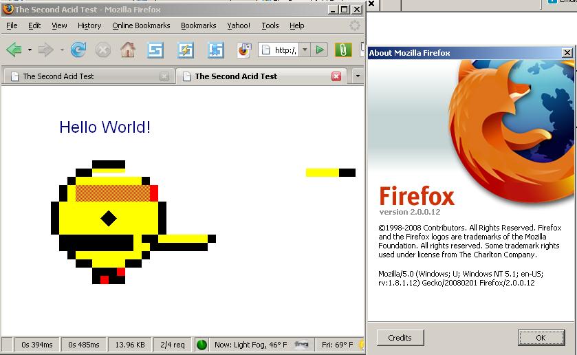The height and width of the screenshot is (355, 577).
Task: Click the 13.96 KB status bar entry
Action: (x=130, y=345)
